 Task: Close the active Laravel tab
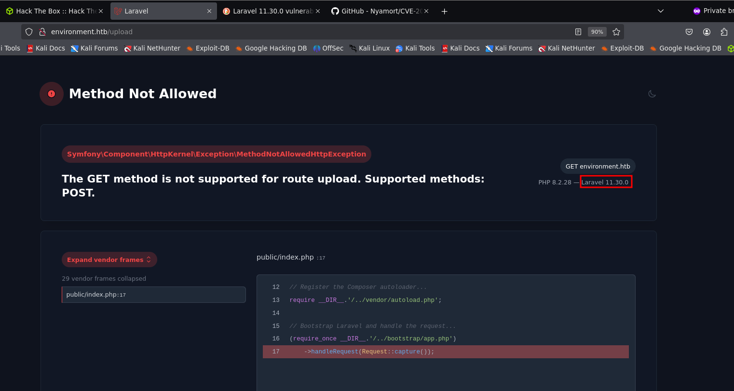tap(209, 11)
